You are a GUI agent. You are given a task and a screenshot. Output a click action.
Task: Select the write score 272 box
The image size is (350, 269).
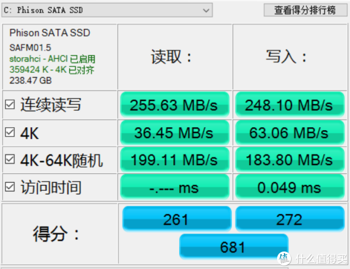click(290, 219)
